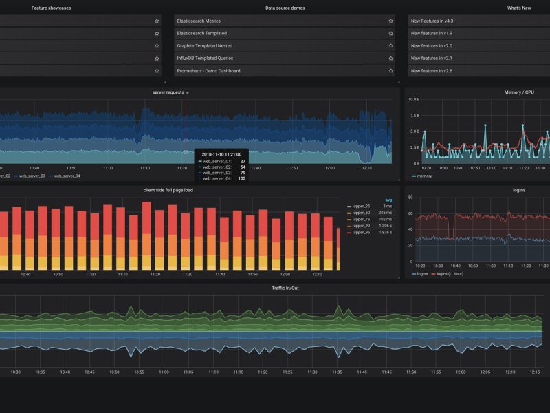Viewport: 550px width, 413px height.
Task: Click the 205 ms legend value
Action: pos(386,213)
